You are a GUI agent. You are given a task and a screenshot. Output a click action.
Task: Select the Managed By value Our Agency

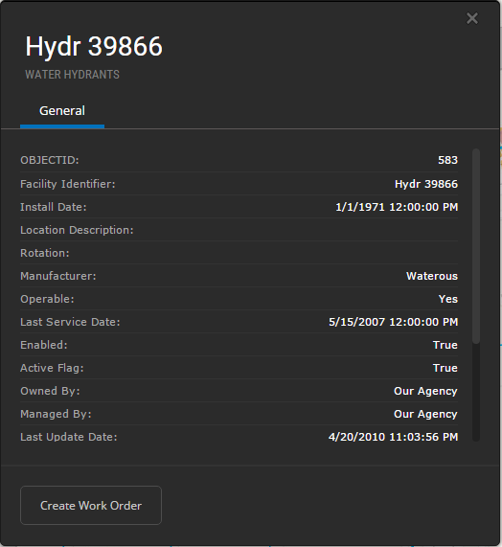click(425, 414)
